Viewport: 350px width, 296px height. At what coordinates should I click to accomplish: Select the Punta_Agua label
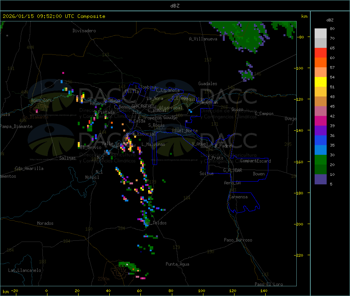(x=177, y=264)
